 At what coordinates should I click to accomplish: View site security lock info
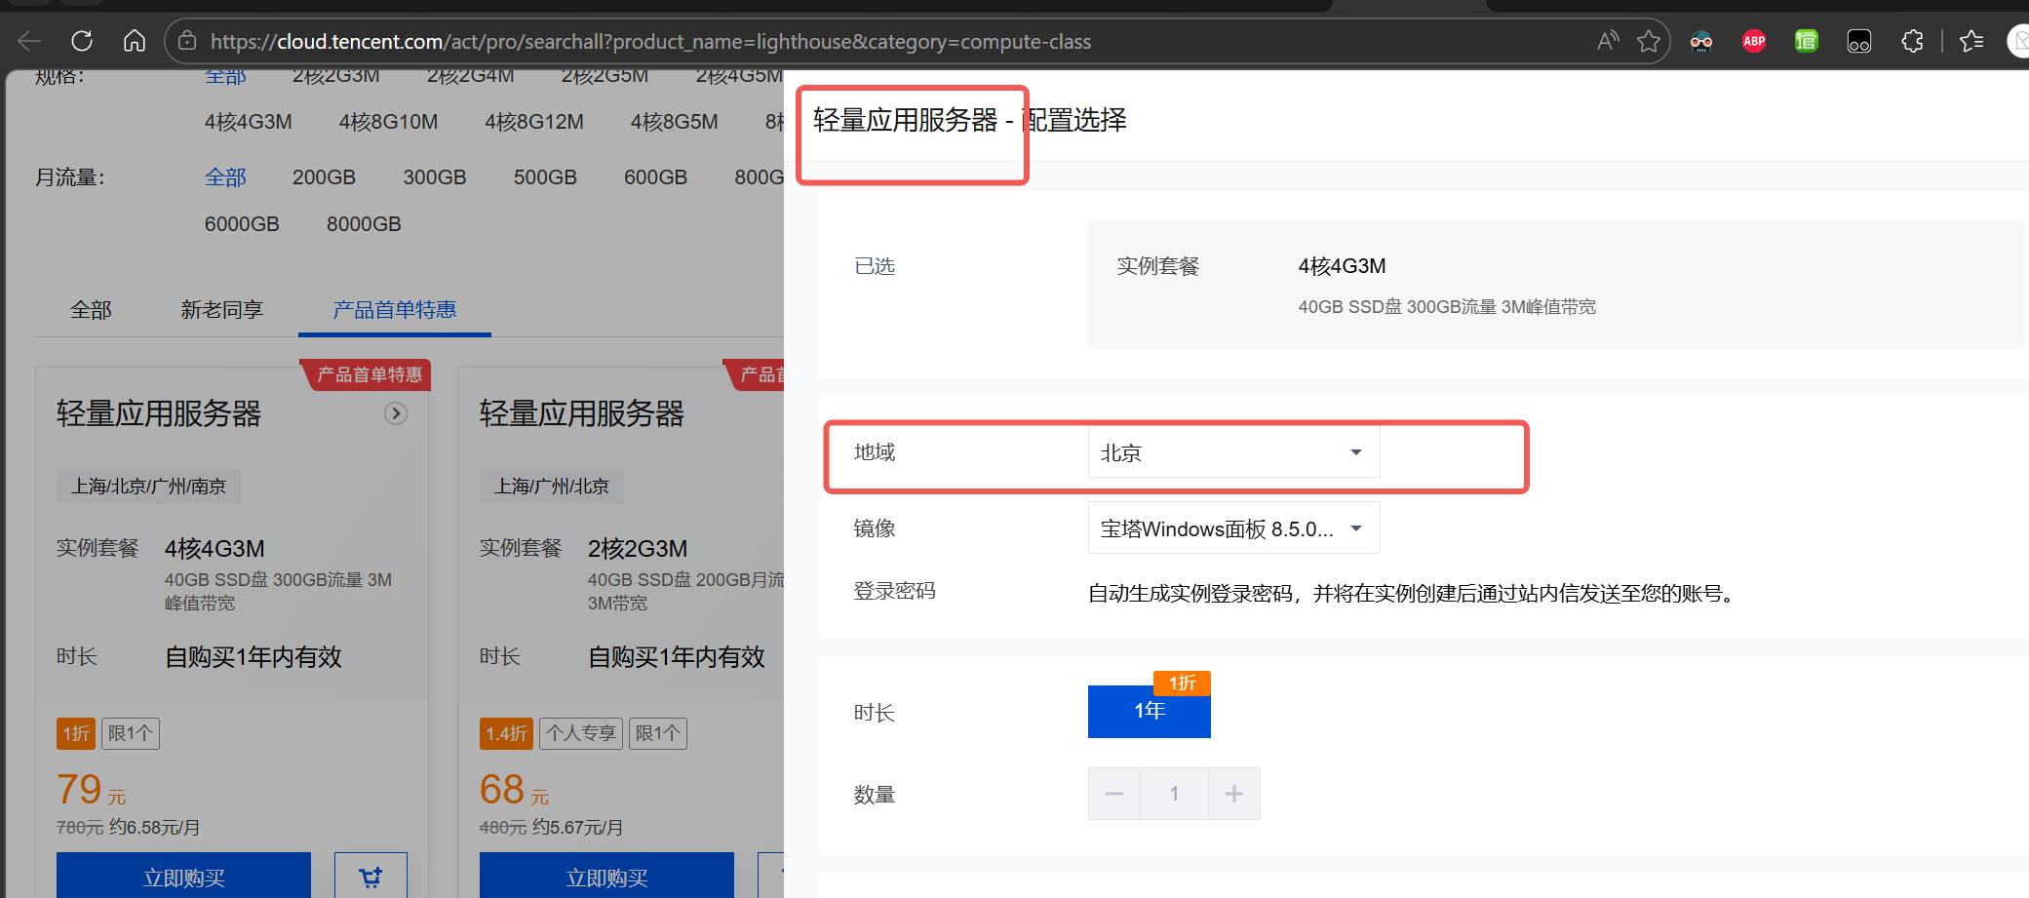click(187, 41)
